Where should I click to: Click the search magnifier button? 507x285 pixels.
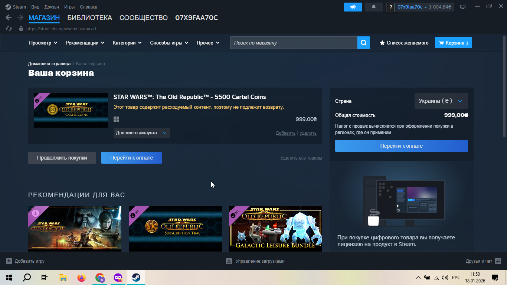pyautogui.click(x=364, y=43)
